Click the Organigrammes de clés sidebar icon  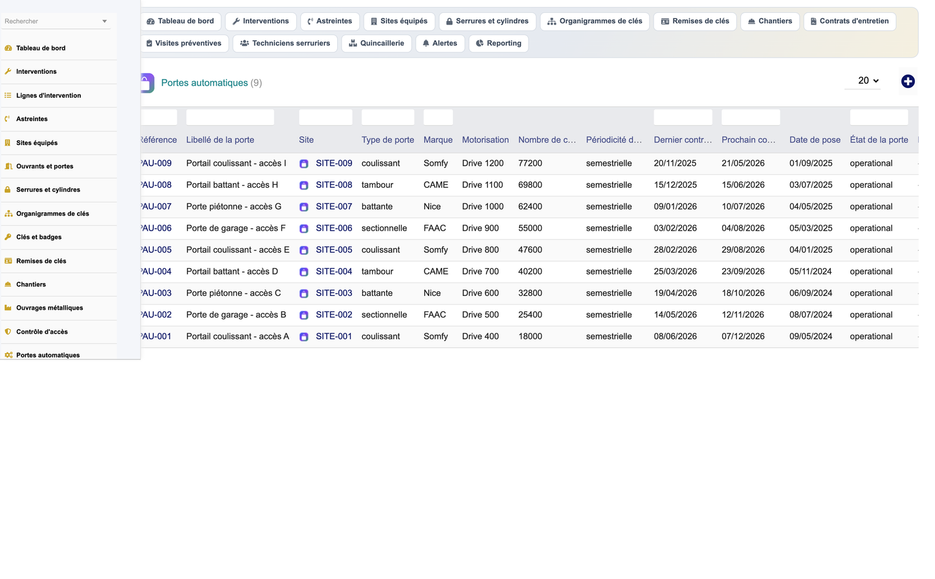pyautogui.click(x=8, y=213)
